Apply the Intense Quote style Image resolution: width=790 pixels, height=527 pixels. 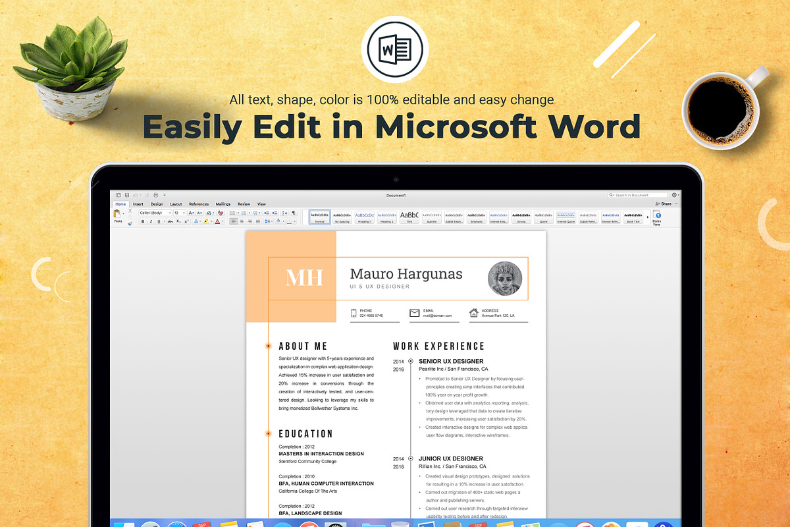click(x=566, y=217)
